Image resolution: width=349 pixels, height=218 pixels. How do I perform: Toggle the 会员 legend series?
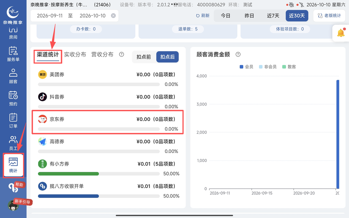246,67
